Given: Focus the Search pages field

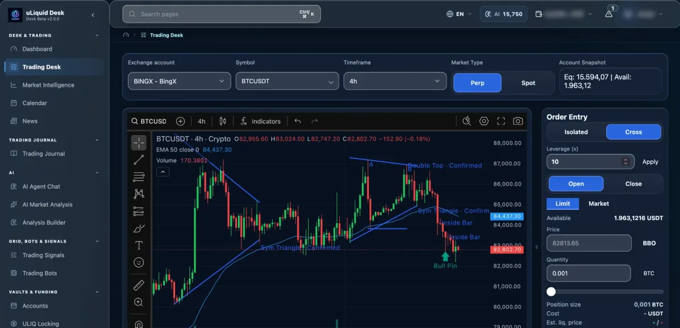Looking at the screenshot, I should [222, 14].
